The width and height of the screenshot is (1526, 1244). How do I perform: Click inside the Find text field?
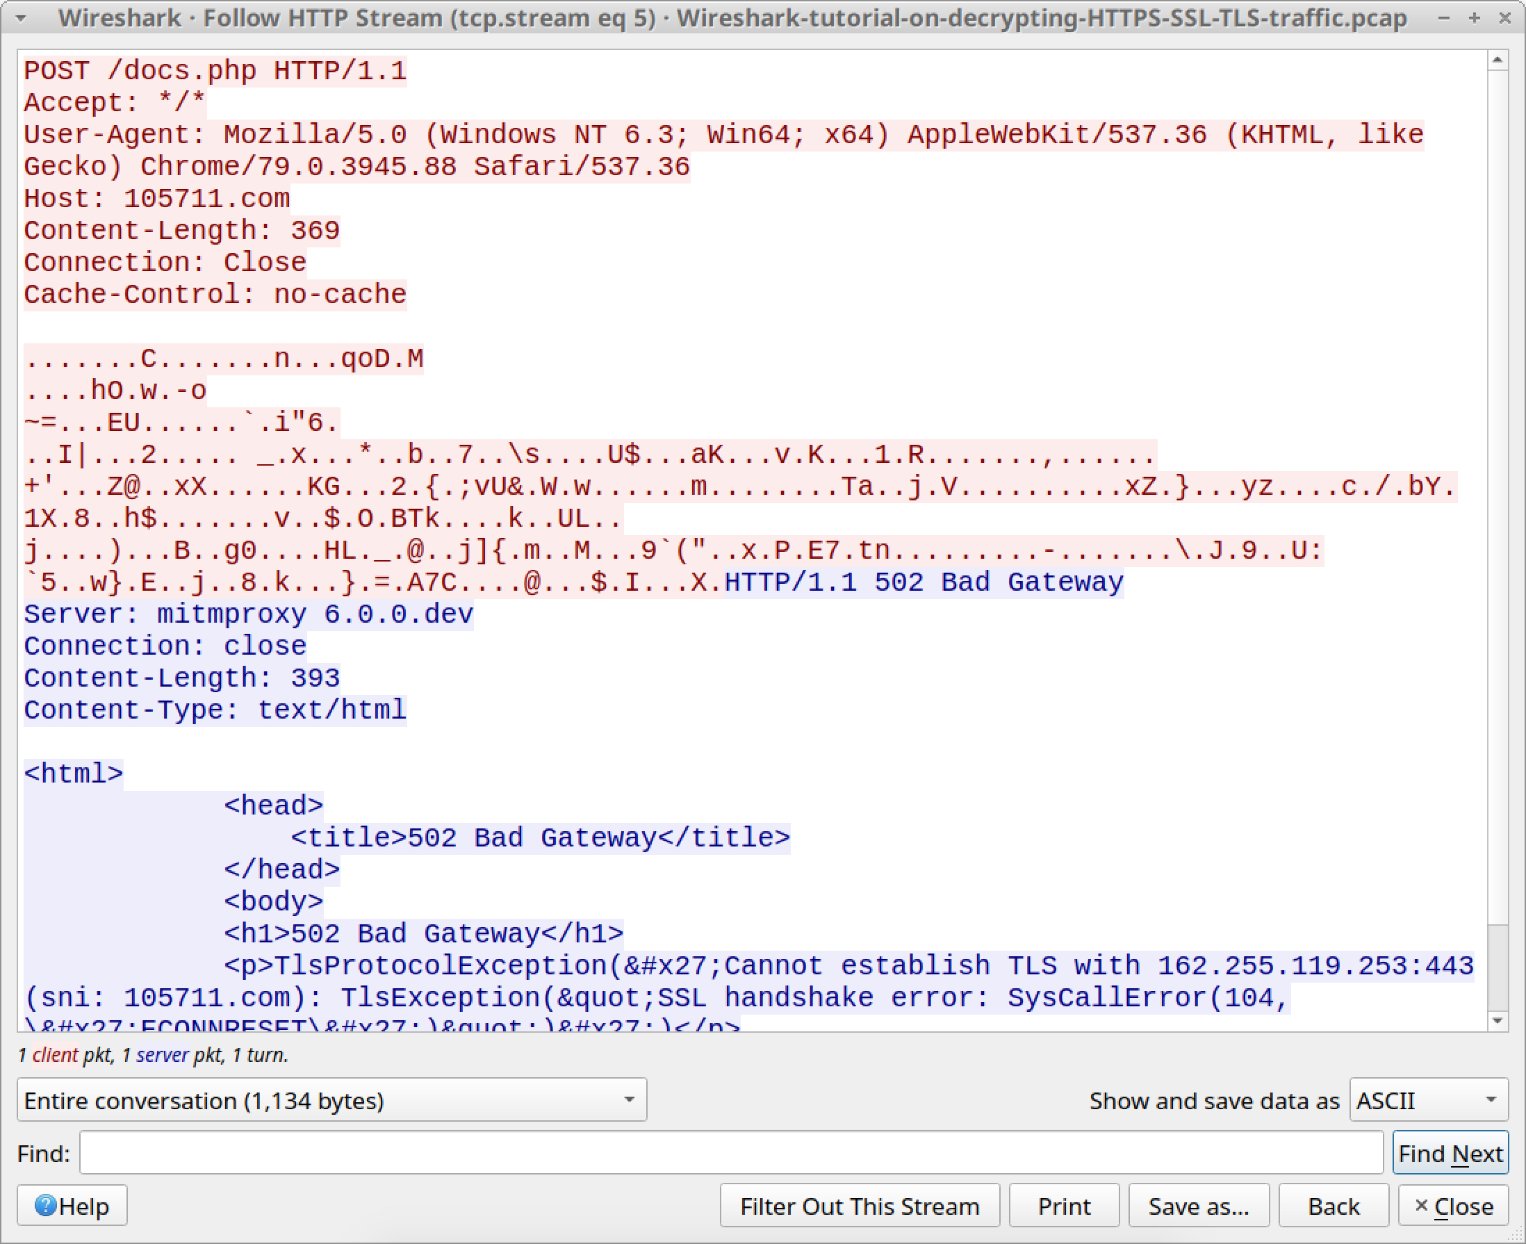pos(731,1152)
